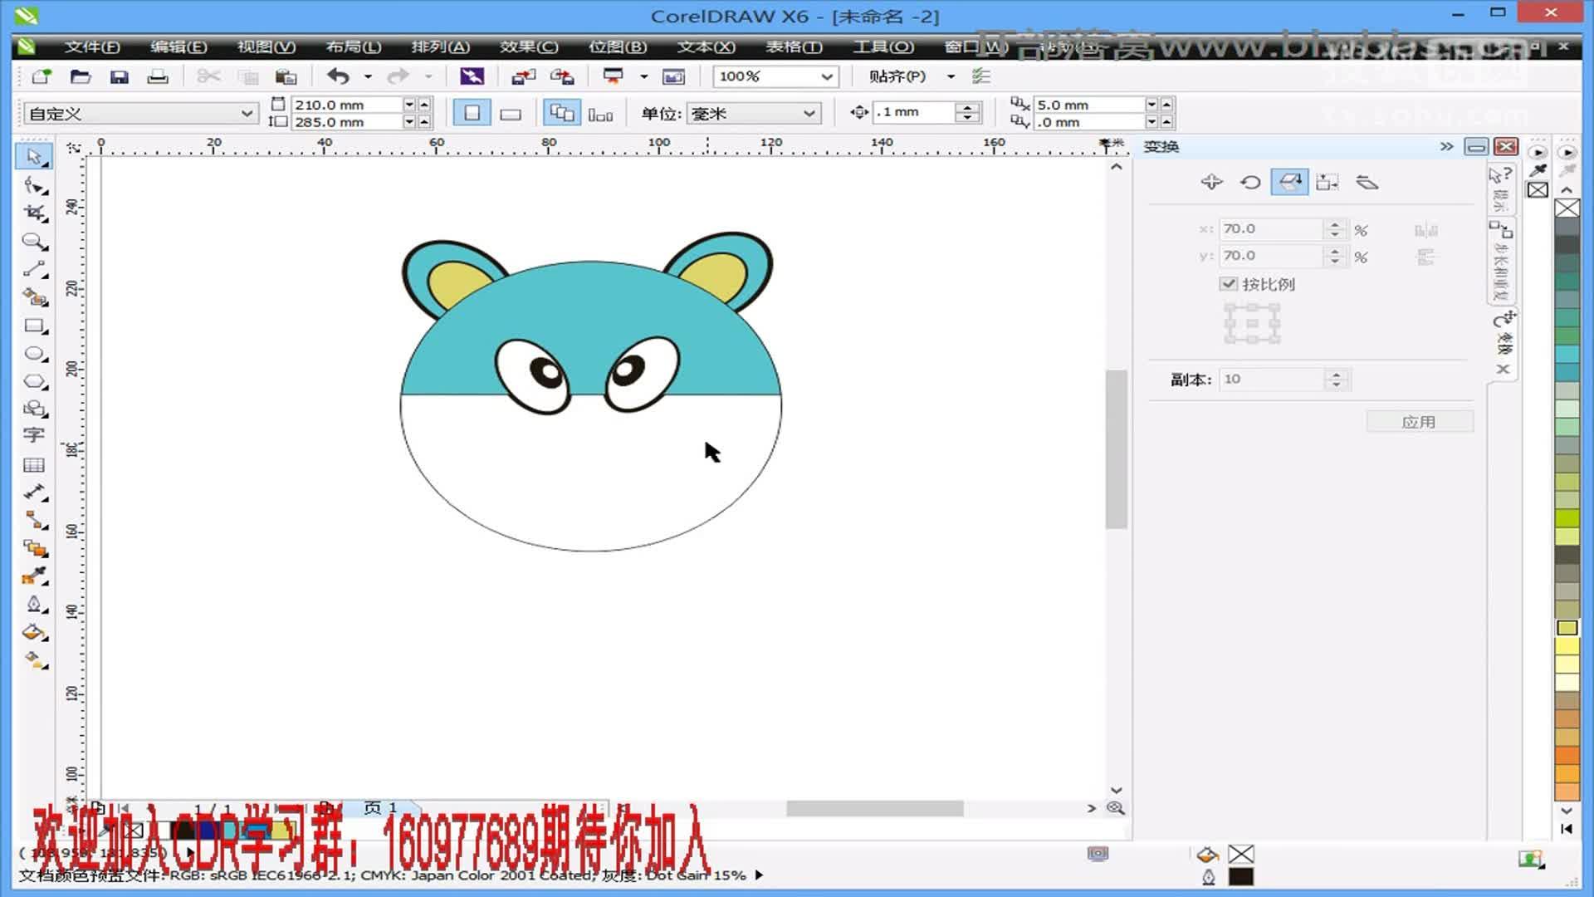Open the 位图 menu
This screenshot has width=1594, height=897.
pyautogui.click(x=616, y=47)
